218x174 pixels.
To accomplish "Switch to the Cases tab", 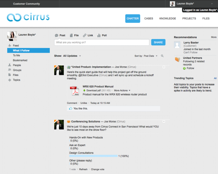I will click(149, 18).
